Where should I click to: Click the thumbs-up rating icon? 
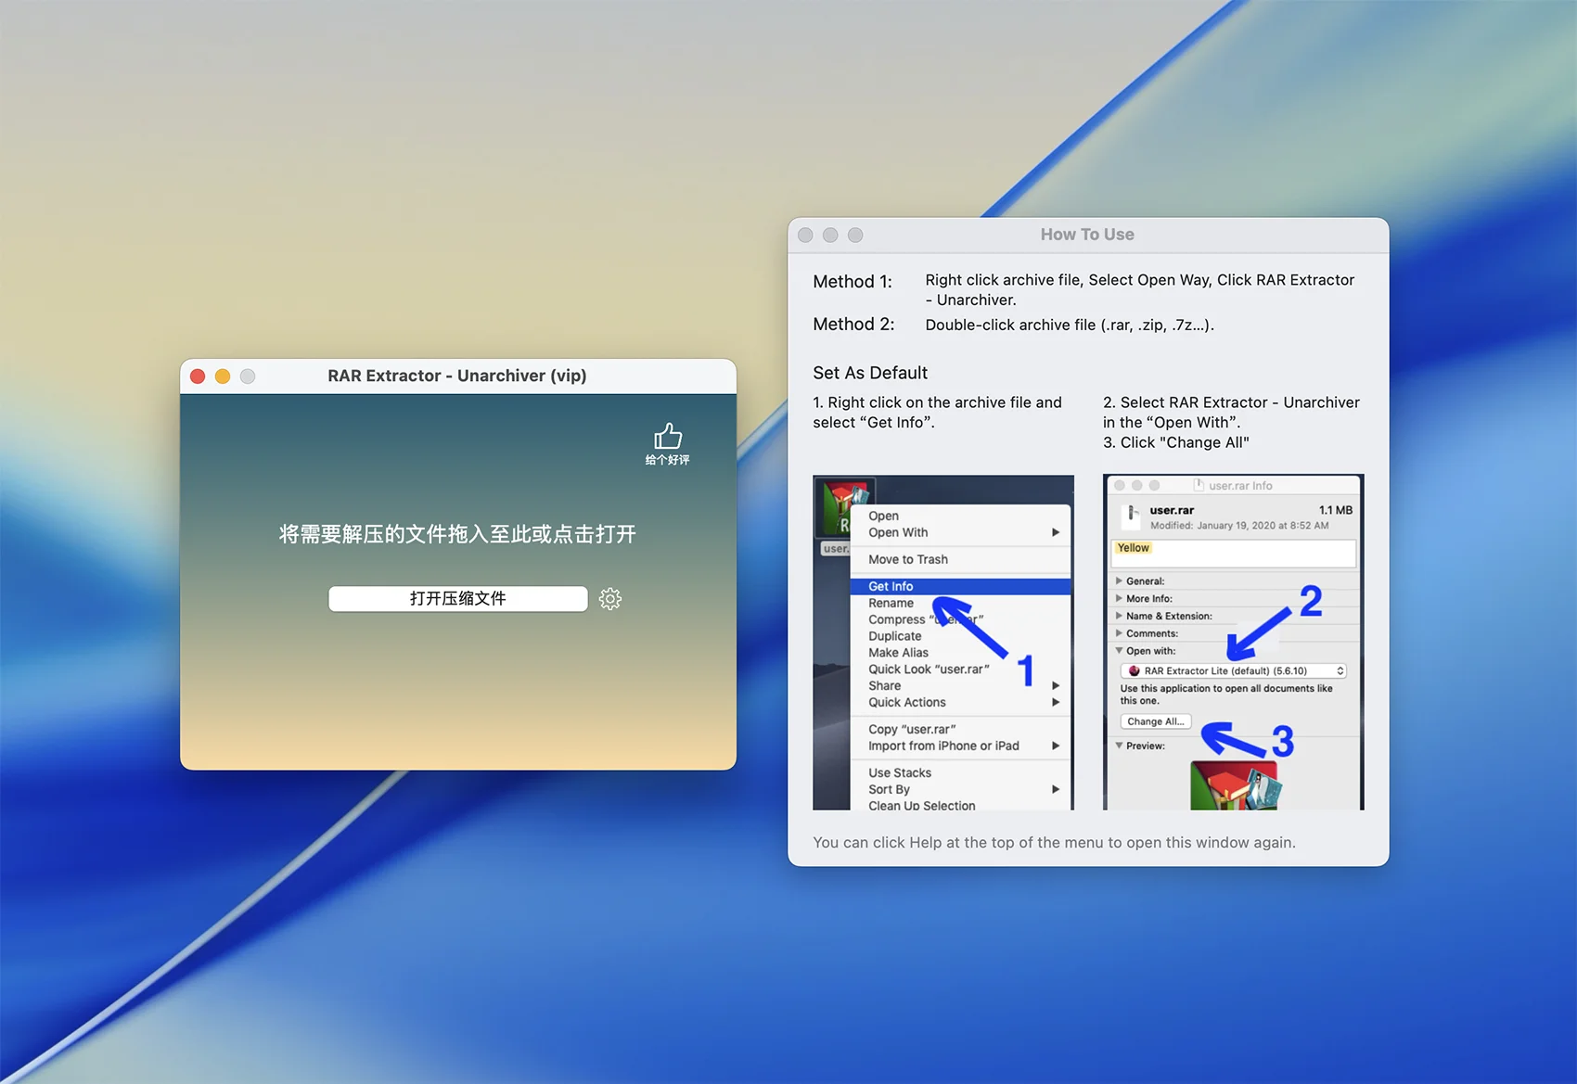(667, 437)
